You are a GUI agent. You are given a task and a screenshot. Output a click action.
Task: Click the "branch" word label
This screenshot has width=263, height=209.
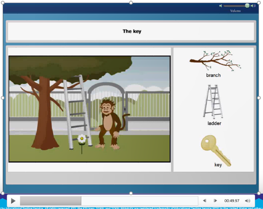[x=213, y=75]
